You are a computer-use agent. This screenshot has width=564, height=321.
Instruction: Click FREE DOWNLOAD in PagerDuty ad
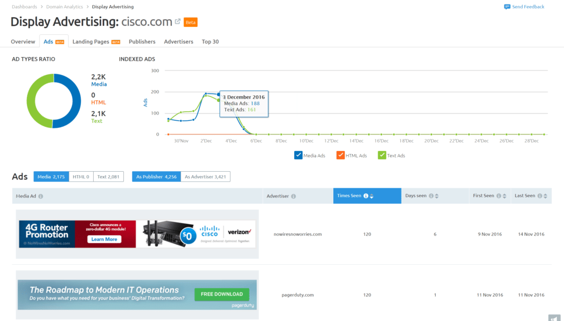pyautogui.click(x=221, y=294)
